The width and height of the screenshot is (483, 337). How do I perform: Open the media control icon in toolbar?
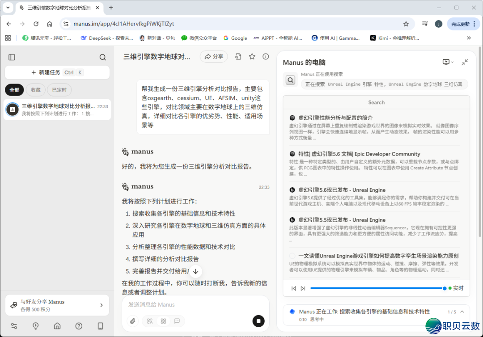pos(425,24)
